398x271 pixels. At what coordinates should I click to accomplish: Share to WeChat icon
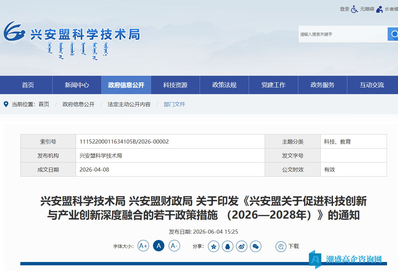[256, 246]
